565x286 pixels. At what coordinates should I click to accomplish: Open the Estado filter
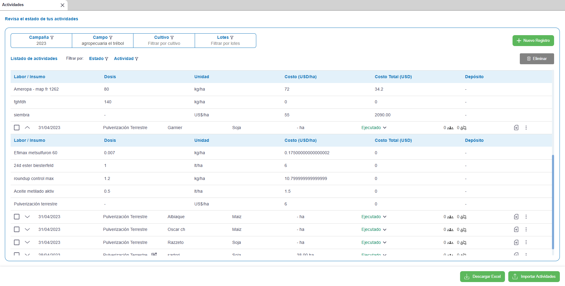click(98, 58)
